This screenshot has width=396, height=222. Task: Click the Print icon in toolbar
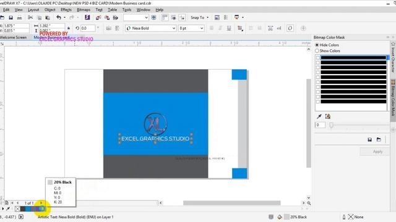pos(19,18)
